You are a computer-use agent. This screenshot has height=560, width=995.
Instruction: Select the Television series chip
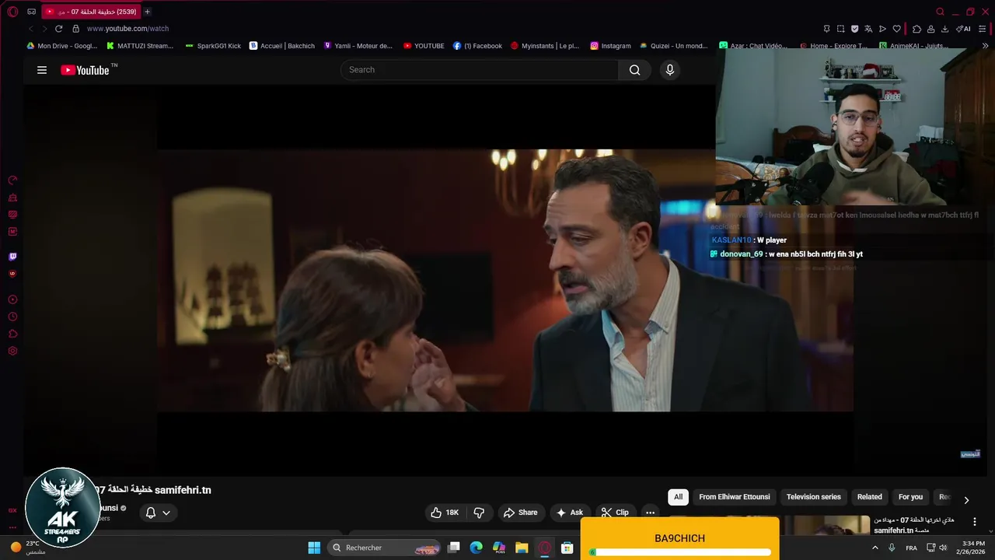pyautogui.click(x=814, y=497)
